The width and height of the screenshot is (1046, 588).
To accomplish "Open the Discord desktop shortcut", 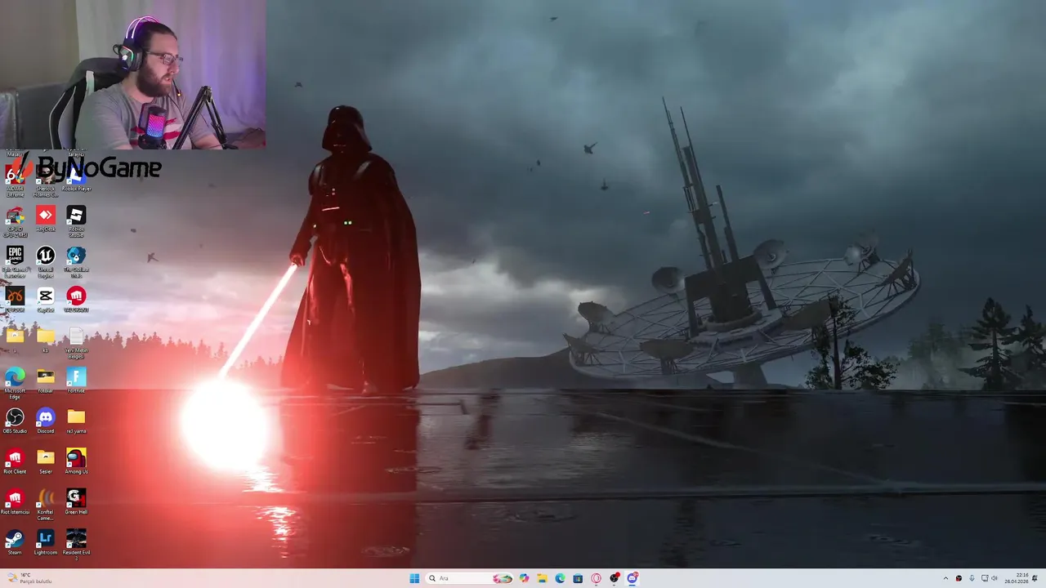I will 46,421.
